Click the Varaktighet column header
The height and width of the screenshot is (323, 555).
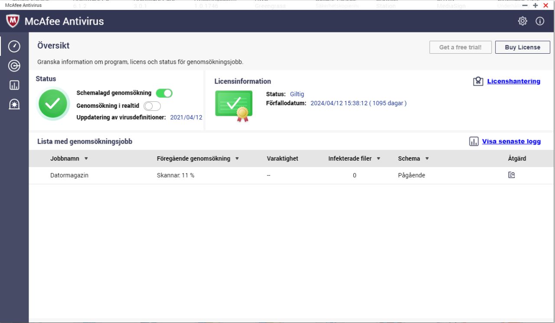(282, 158)
